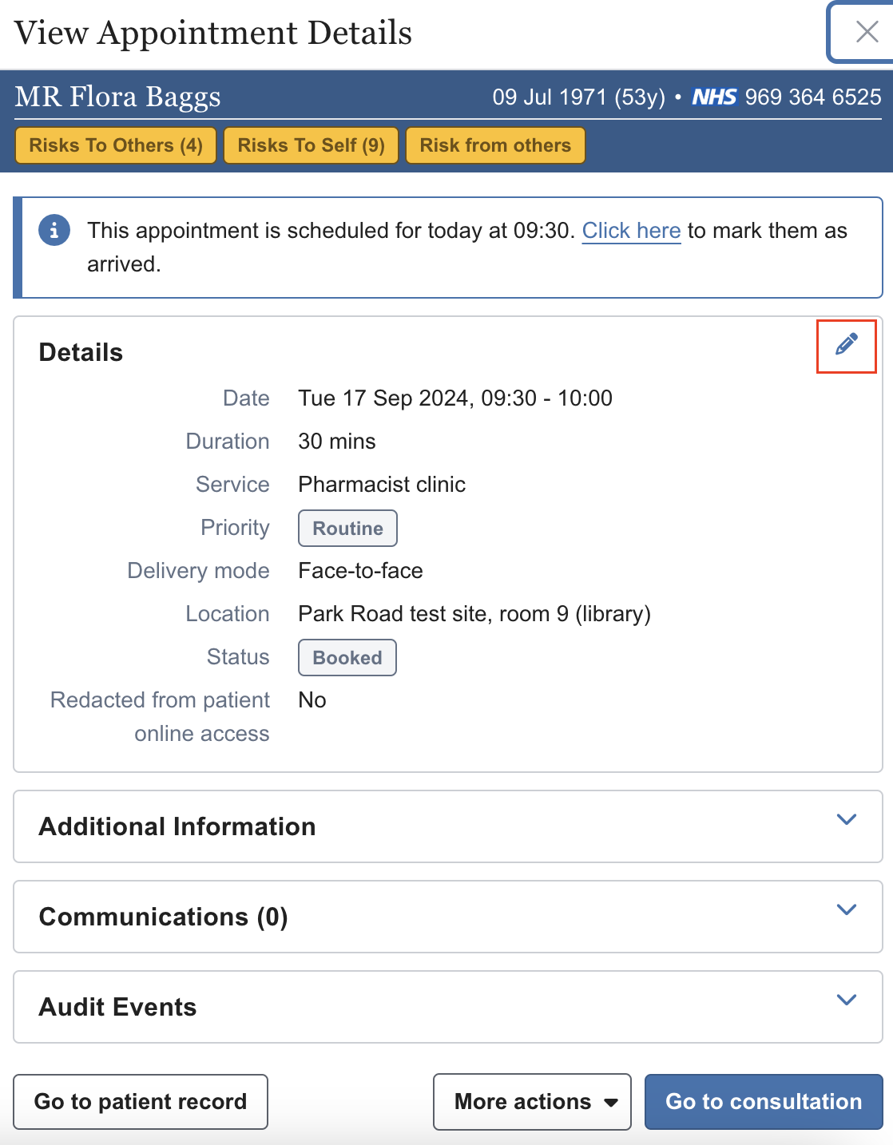Image resolution: width=893 pixels, height=1145 pixels.
Task: Click the NHS number 969 364 6525
Action: pyautogui.click(x=812, y=97)
